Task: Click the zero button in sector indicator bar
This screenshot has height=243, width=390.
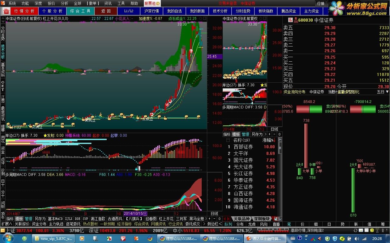Action: pyautogui.click(x=279, y=134)
